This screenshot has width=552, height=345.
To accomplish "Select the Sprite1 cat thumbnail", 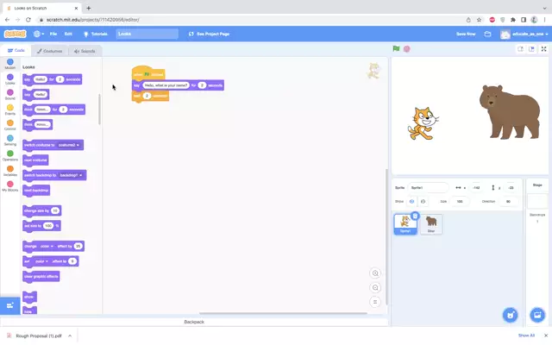I will pyautogui.click(x=405, y=224).
